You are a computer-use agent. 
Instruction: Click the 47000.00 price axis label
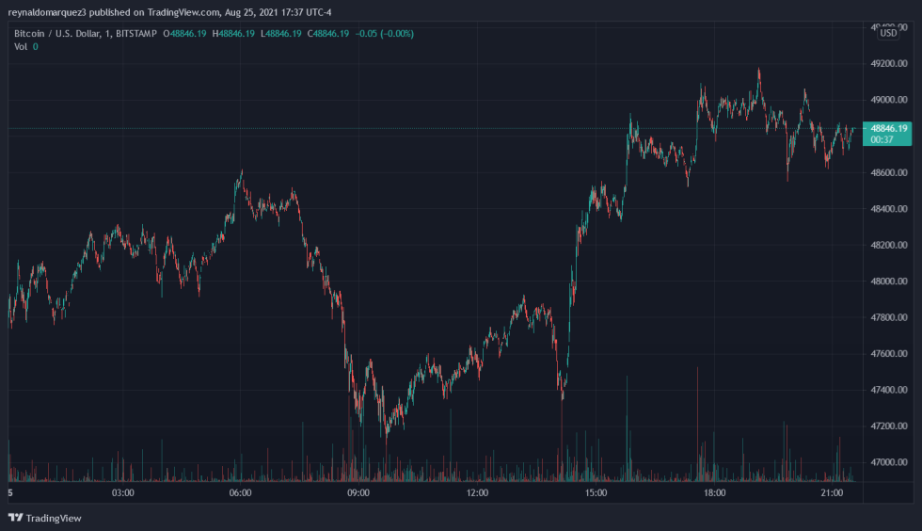tap(888, 462)
